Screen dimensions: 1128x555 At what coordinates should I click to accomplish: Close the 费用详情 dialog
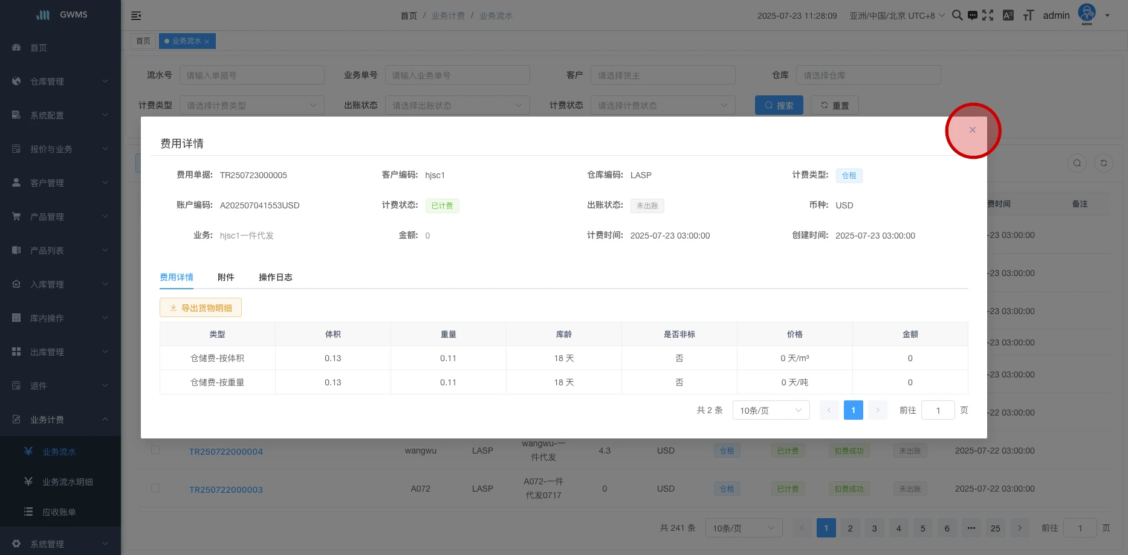point(972,130)
